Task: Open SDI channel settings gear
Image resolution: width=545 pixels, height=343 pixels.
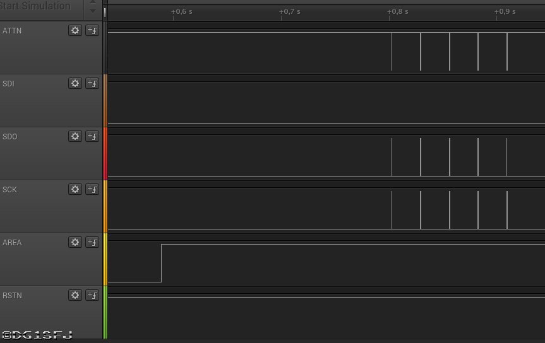Action: click(75, 83)
